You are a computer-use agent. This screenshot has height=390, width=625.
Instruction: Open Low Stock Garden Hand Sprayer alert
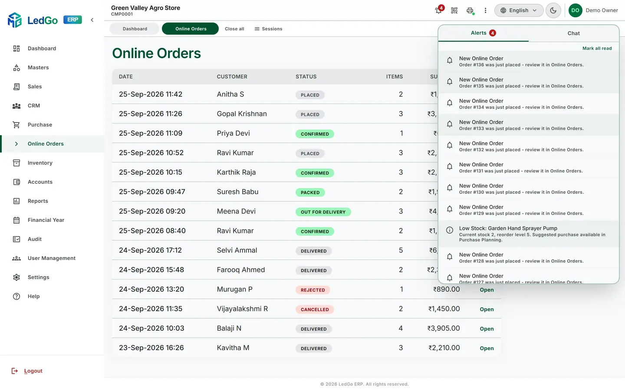[x=528, y=234]
